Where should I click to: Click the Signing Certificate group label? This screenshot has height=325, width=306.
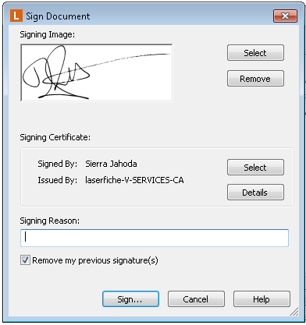(55, 137)
